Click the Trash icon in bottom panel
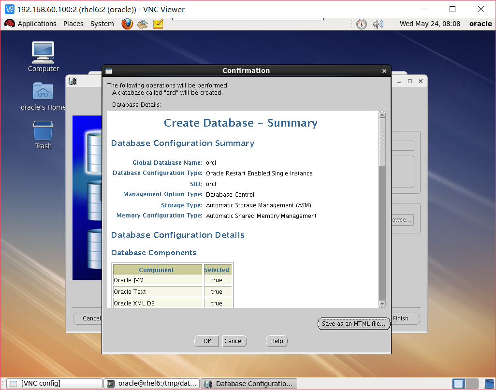Image resolution: width=496 pixels, height=390 pixels. point(489,383)
